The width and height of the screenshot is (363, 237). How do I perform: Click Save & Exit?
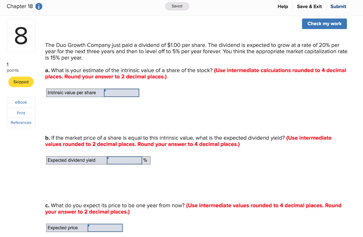[x=309, y=6]
